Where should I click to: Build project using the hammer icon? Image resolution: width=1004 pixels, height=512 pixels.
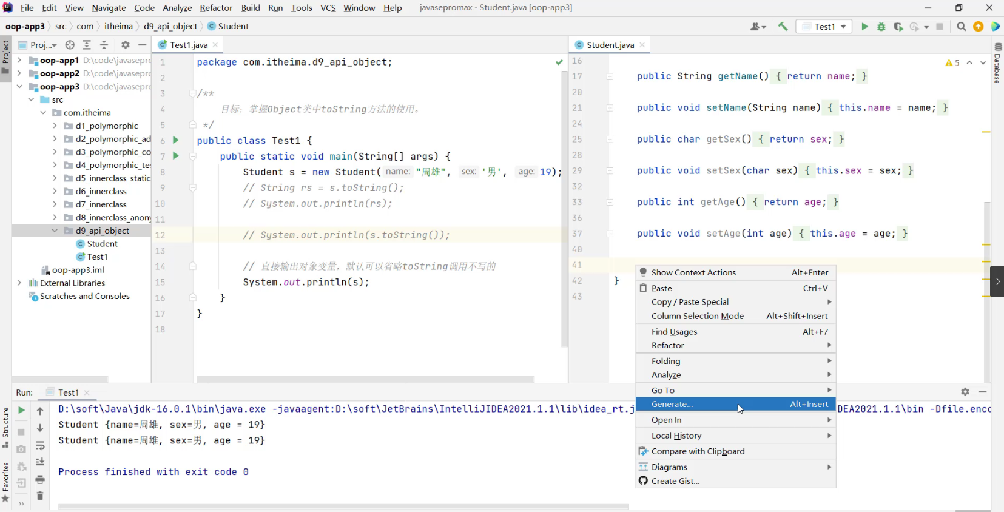pyautogui.click(x=783, y=27)
